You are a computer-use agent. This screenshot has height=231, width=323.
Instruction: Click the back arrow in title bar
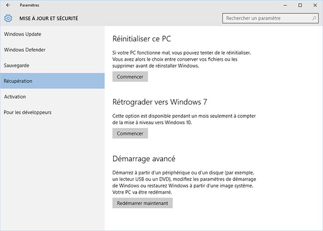(x=8, y=5)
